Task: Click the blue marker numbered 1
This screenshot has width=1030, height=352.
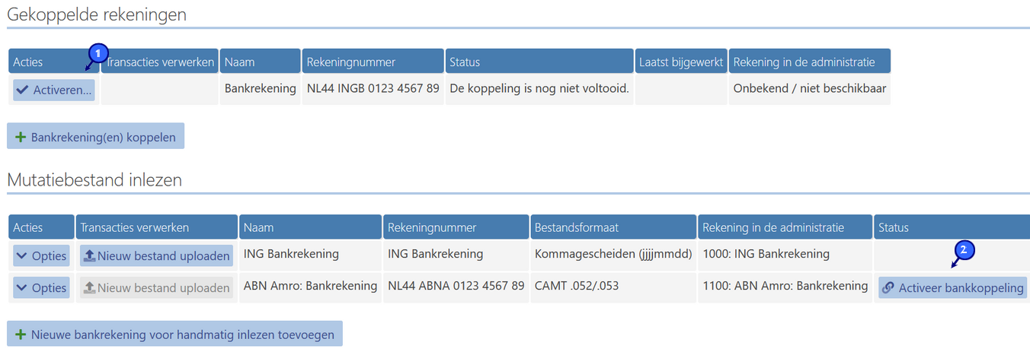Action: [97, 53]
